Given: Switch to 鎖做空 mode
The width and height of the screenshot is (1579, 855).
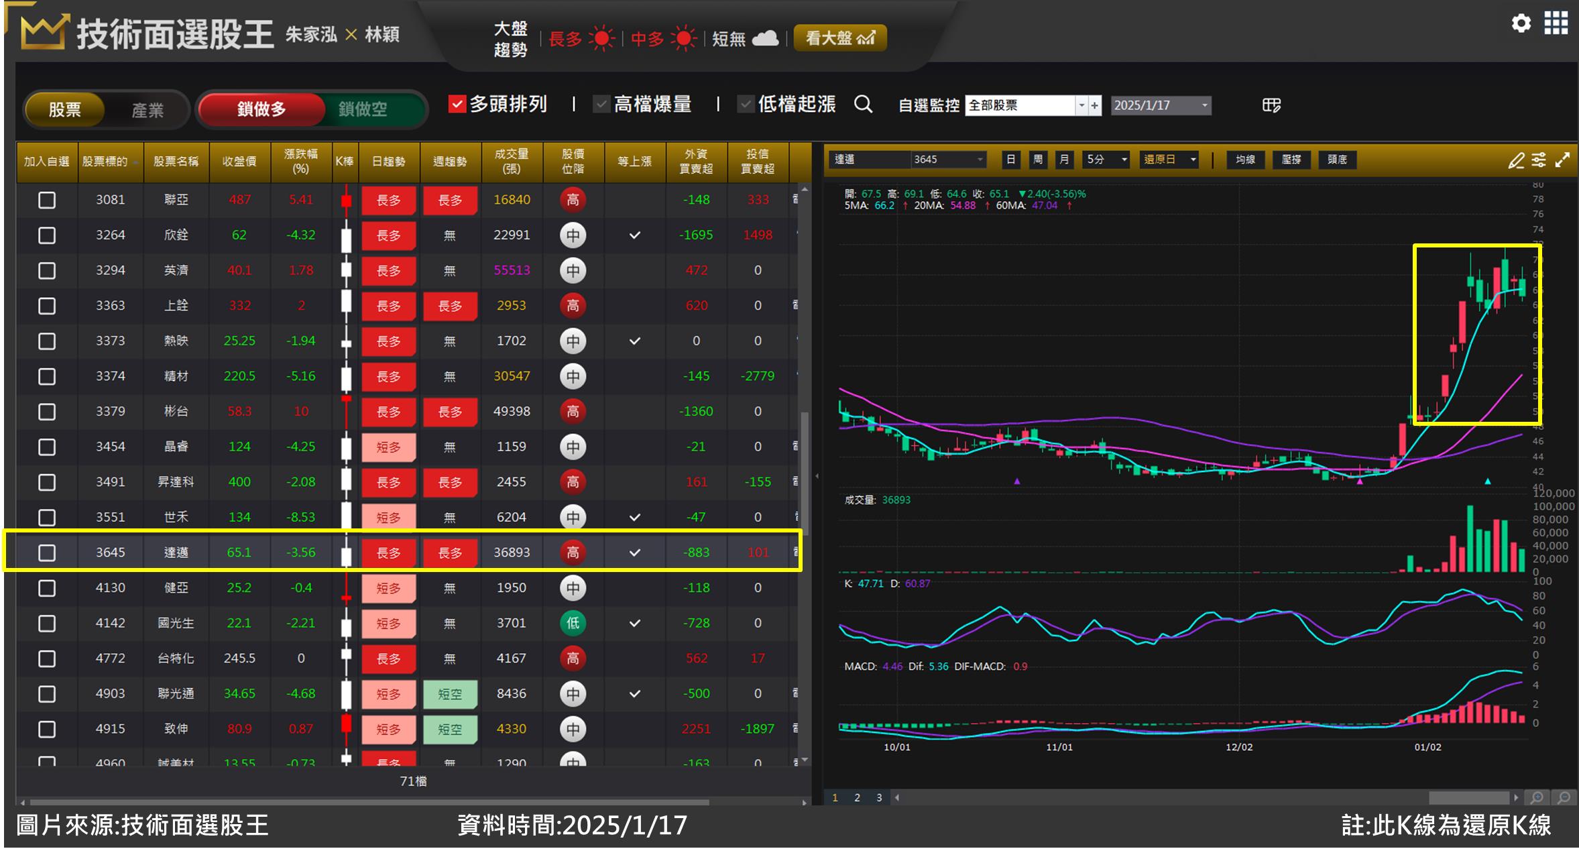Looking at the screenshot, I should 363,109.
